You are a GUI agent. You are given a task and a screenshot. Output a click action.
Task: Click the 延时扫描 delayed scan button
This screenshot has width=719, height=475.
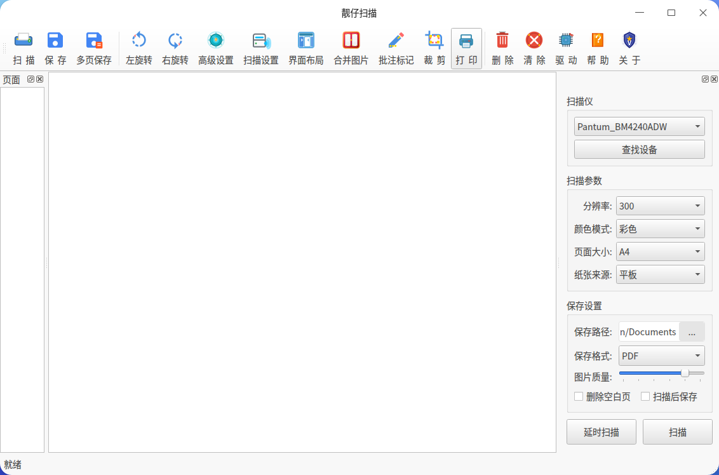point(601,432)
